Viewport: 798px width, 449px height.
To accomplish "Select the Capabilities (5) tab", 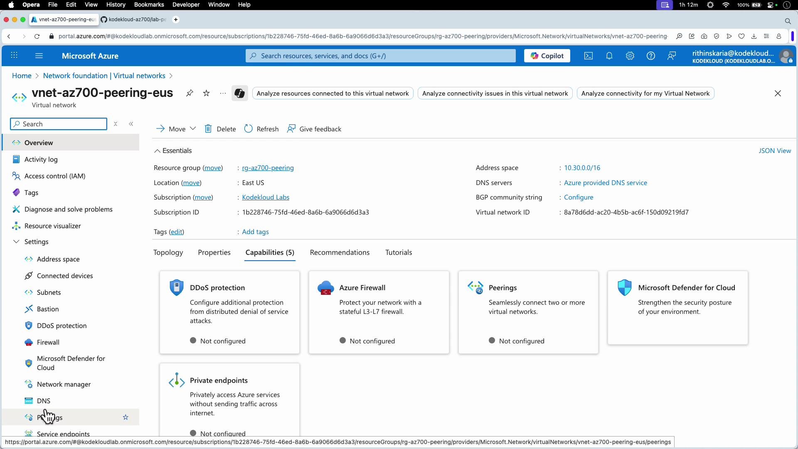I will click(270, 252).
